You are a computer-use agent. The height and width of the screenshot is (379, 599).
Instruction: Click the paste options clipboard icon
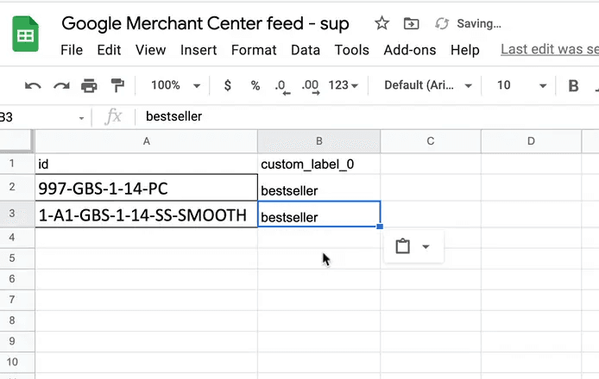[403, 246]
